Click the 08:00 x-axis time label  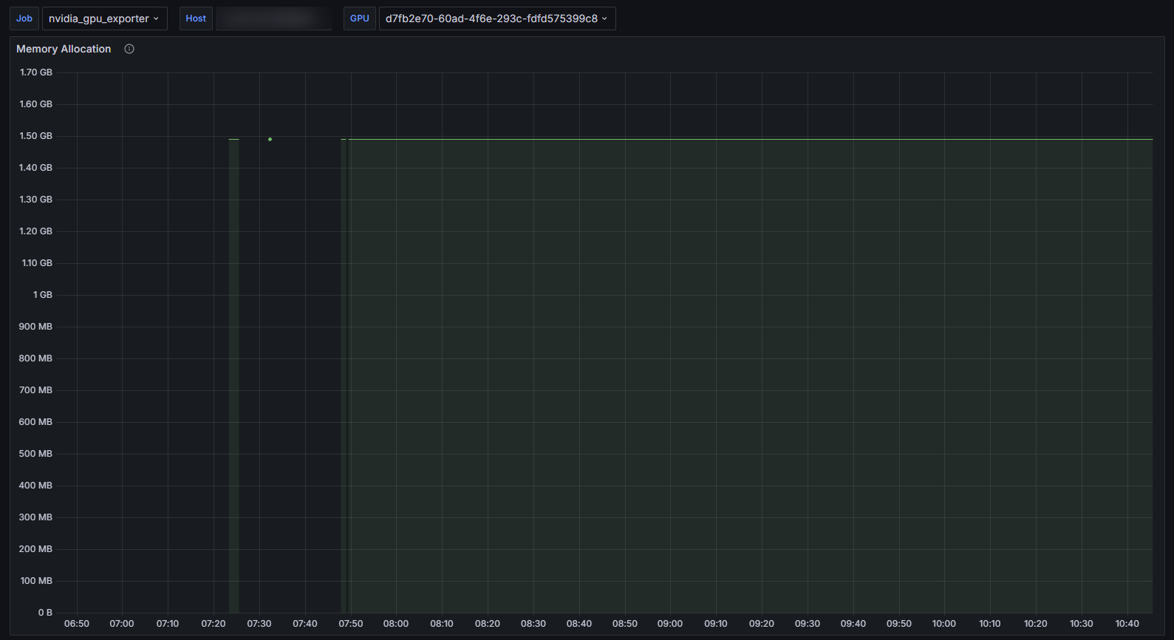pyautogui.click(x=396, y=624)
